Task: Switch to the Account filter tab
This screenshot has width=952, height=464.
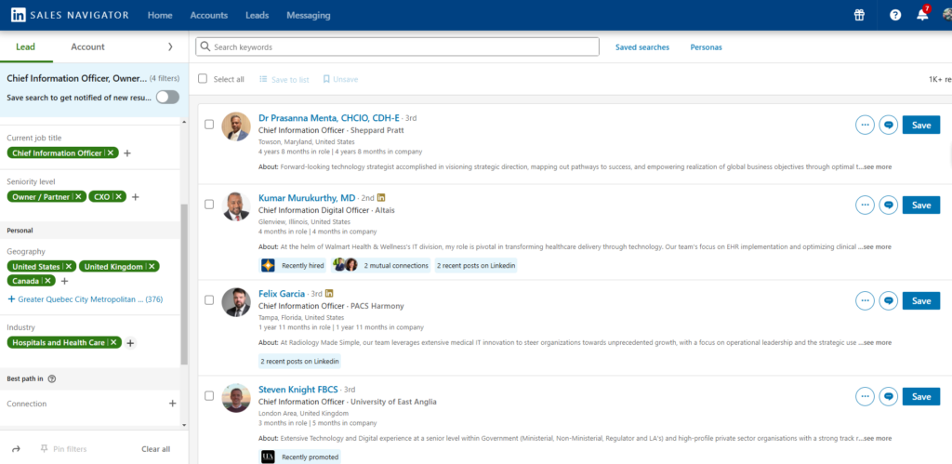Action: [88, 46]
